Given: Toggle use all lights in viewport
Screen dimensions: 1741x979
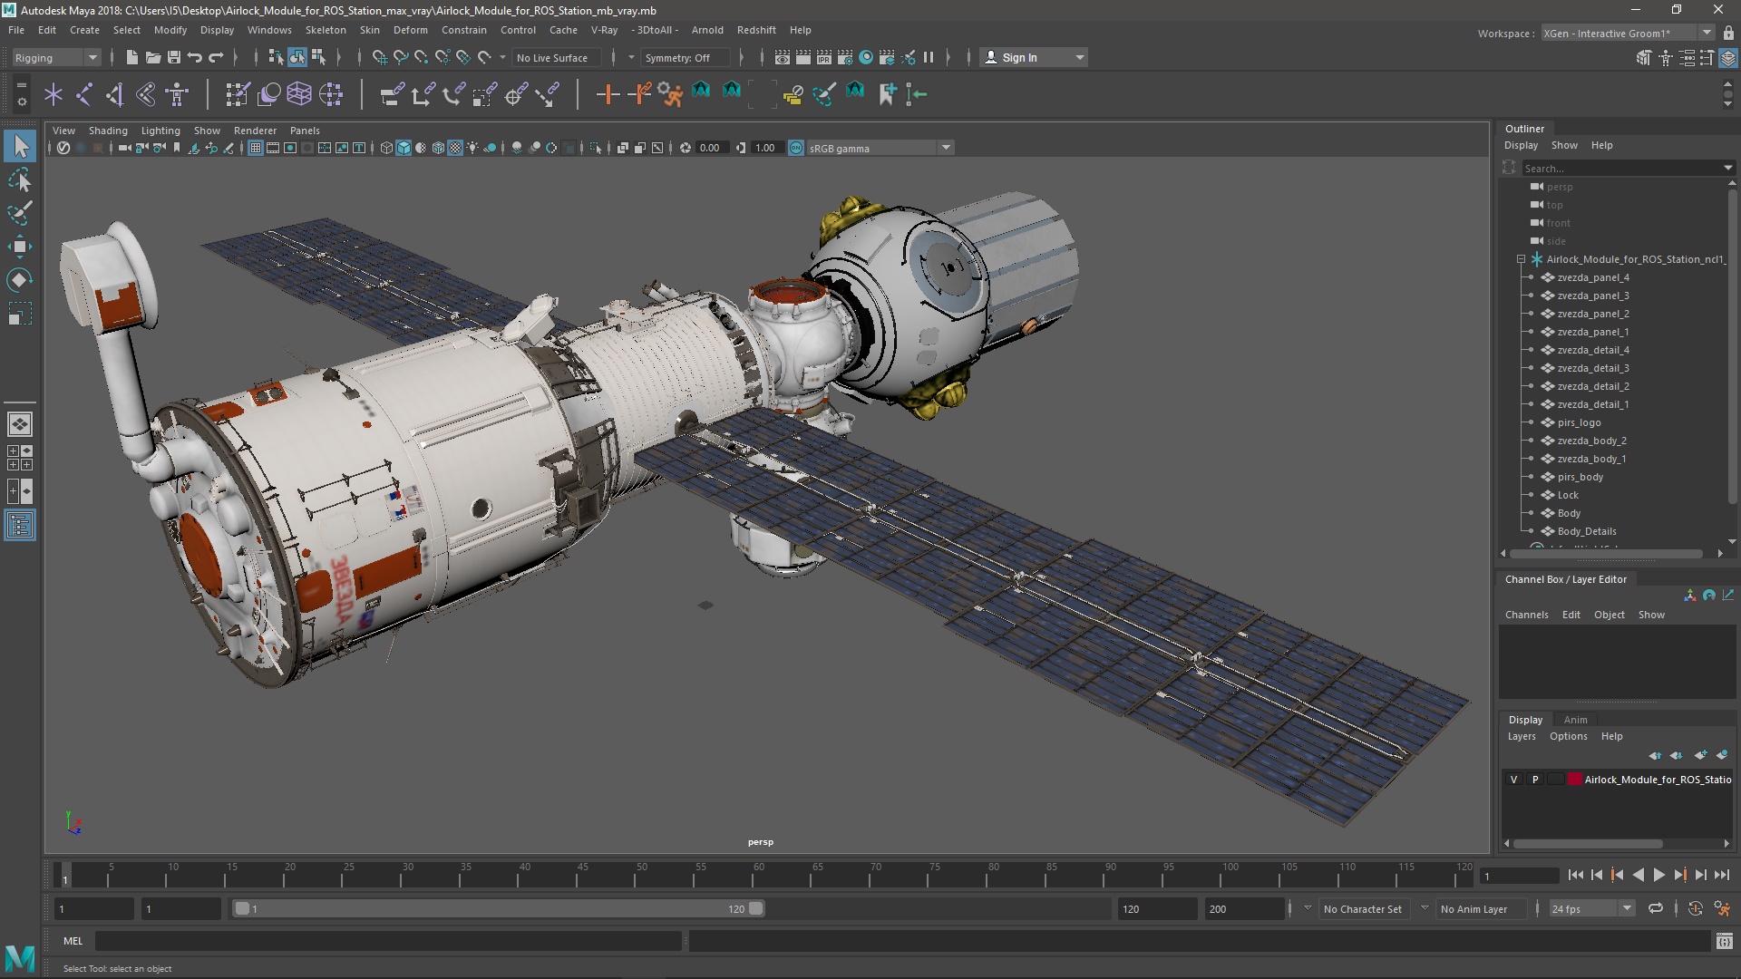Looking at the screenshot, I should (x=472, y=148).
